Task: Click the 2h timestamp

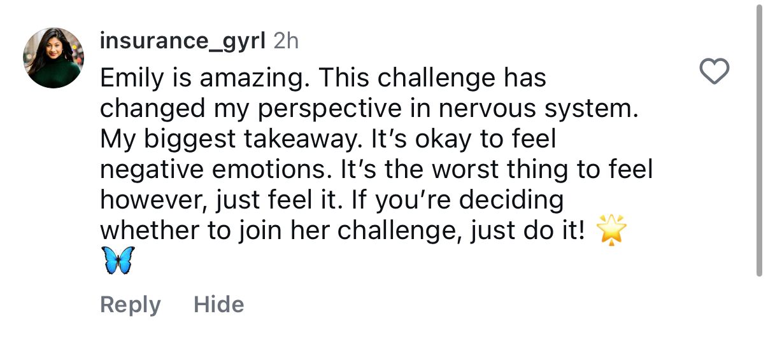Action: coord(285,41)
